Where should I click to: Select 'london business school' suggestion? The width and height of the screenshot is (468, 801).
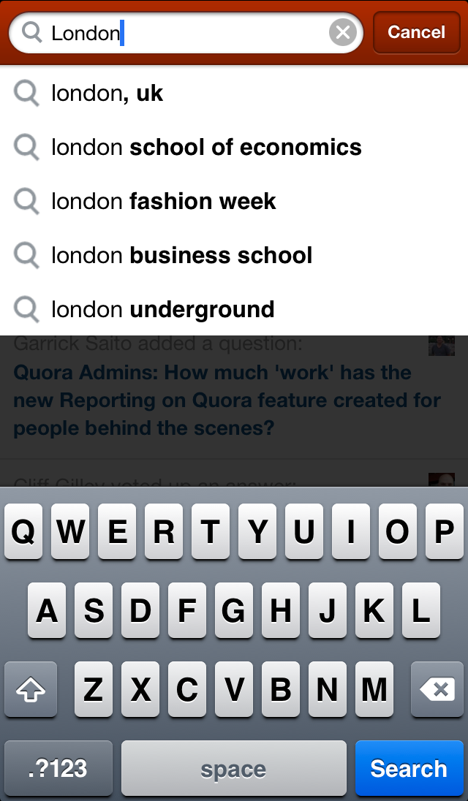tap(181, 256)
